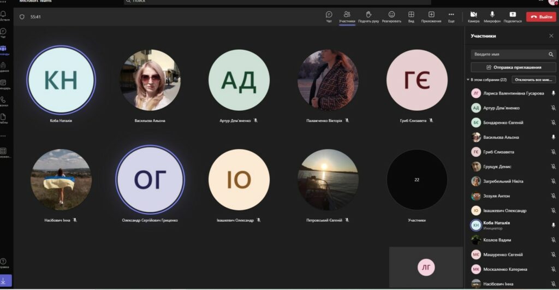Select Васильєва Альона in participants list
This screenshot has height=290, width=559.
(x=513, y=137)
